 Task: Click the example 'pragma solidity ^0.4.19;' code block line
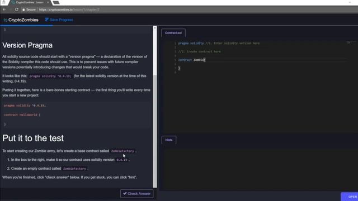tap(25, 106)
